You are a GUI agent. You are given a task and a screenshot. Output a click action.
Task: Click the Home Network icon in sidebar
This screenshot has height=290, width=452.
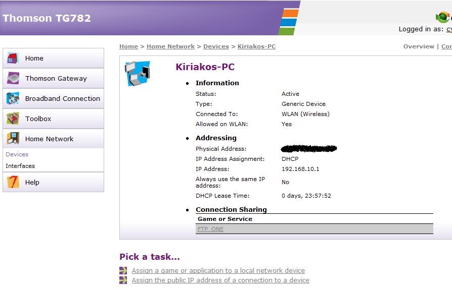tap(13, 139)
